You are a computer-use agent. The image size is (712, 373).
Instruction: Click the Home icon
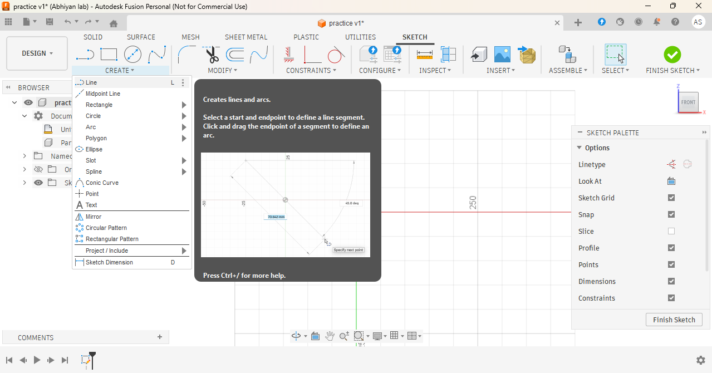click(114, 23)
